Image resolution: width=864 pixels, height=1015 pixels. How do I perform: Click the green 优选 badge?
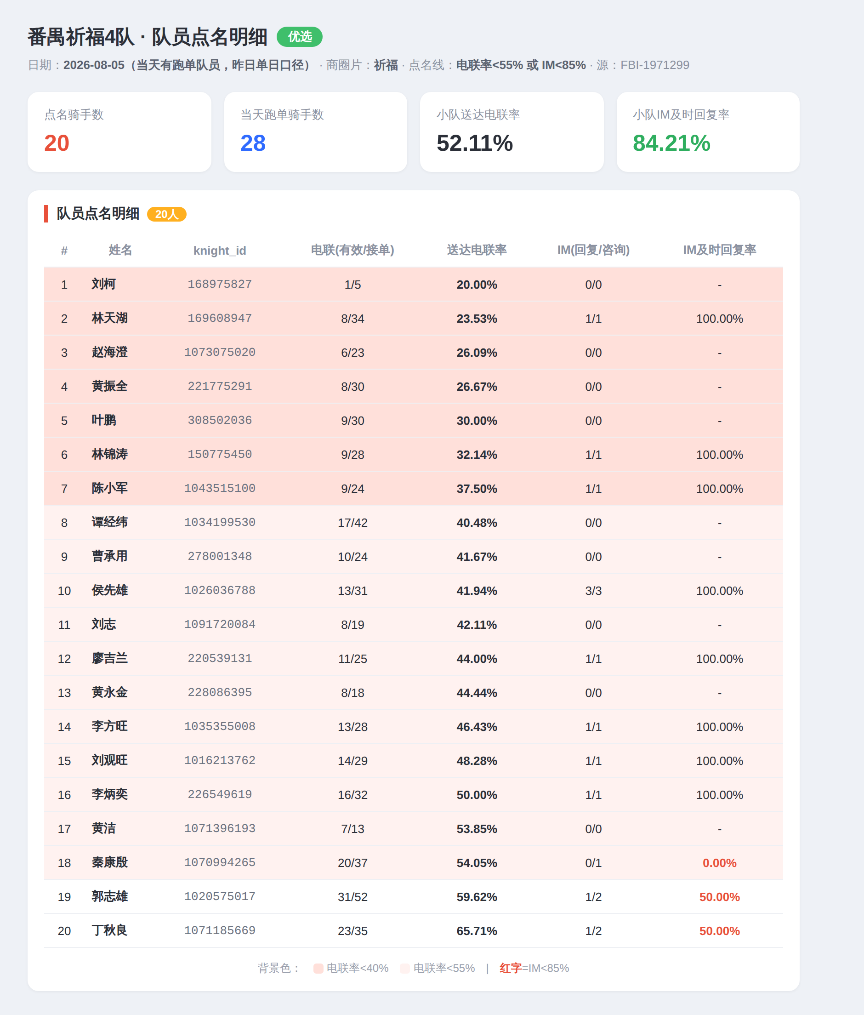(x=299, y=37)
